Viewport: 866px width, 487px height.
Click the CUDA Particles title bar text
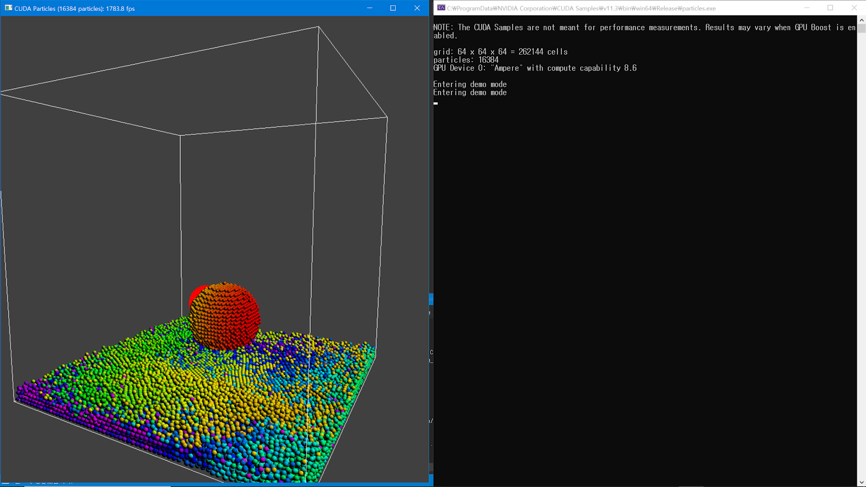pos(75,9)
